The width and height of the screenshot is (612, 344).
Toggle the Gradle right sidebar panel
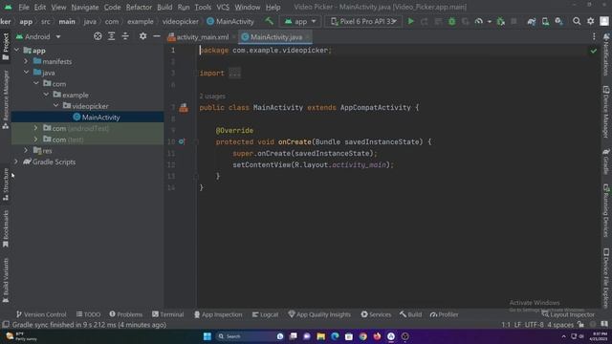[606, 161]
